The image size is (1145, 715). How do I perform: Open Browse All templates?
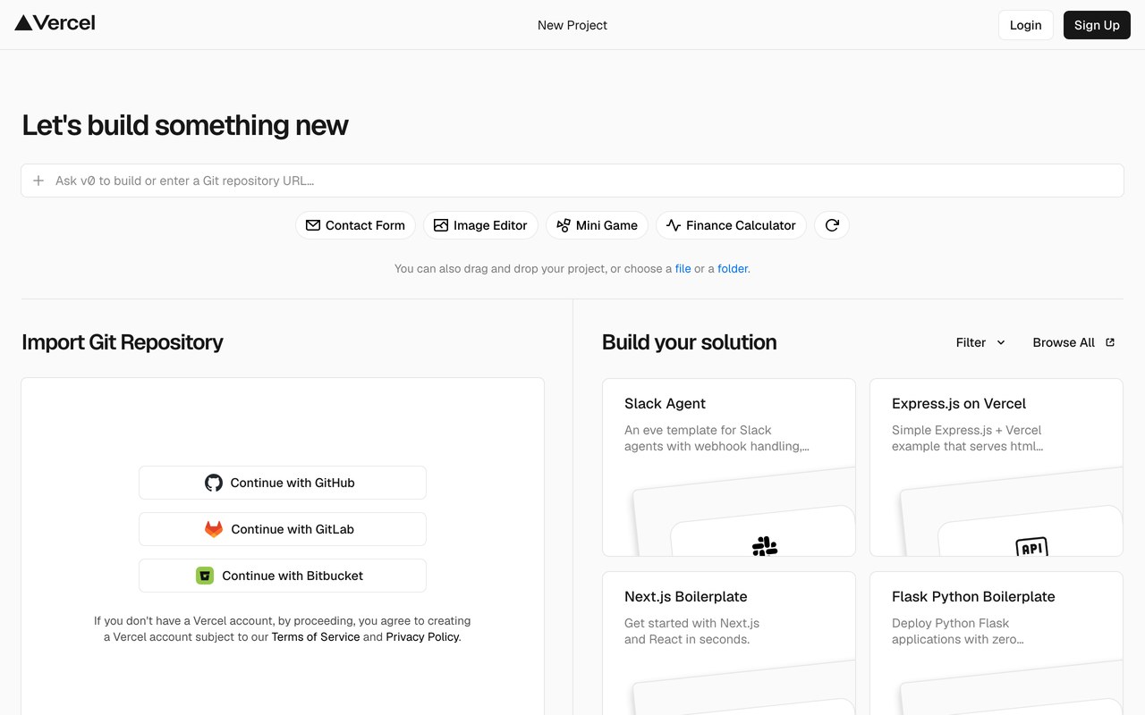(x=1073, y=342)
